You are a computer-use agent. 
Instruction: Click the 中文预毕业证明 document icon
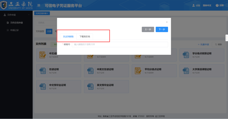pyautogui.click(x=43, y=86)
